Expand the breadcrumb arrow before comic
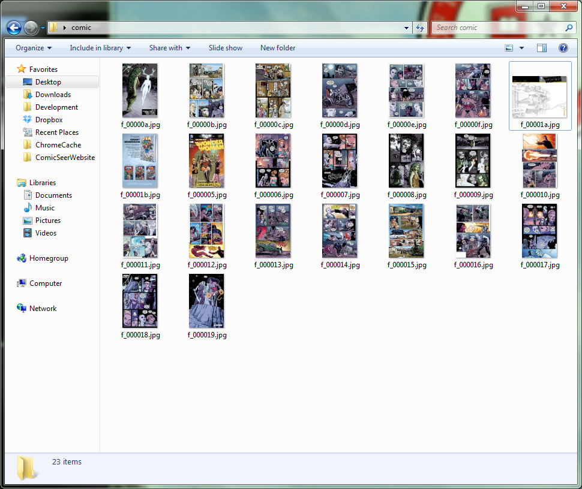The width and height of the screenshot is (582, 489). 65,28
